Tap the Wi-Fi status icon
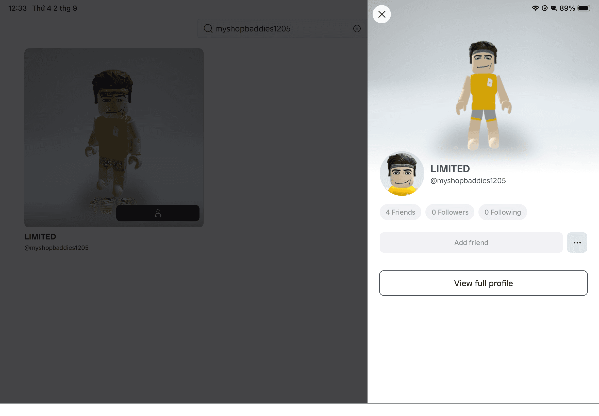 [535, 8]
